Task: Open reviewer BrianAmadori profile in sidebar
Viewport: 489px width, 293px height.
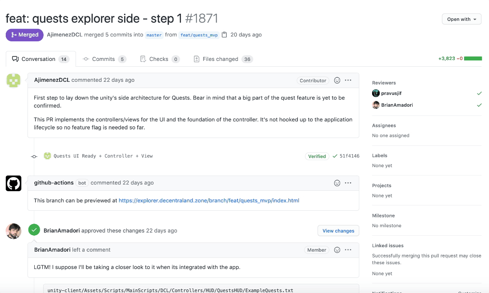Action: click(x=397, y=105)
